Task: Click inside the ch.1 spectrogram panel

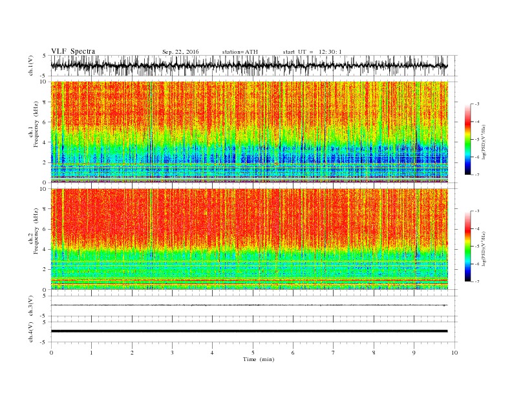Action: [x=249, y=132]
